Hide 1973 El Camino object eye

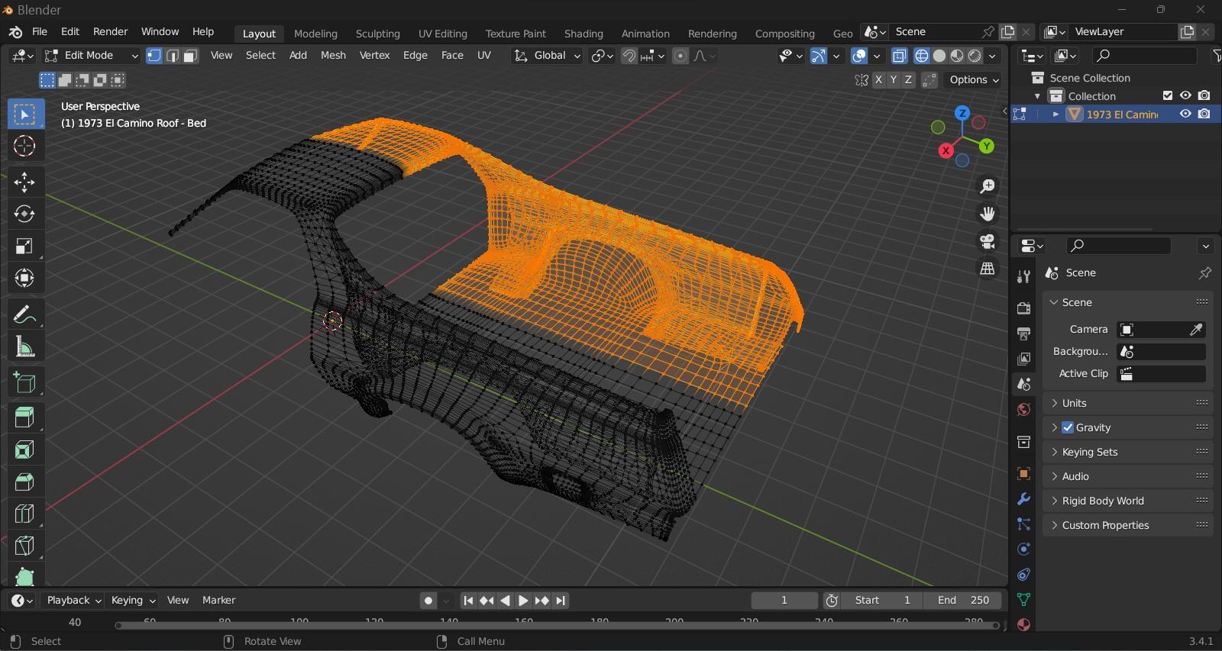(x=1185, y=114)
